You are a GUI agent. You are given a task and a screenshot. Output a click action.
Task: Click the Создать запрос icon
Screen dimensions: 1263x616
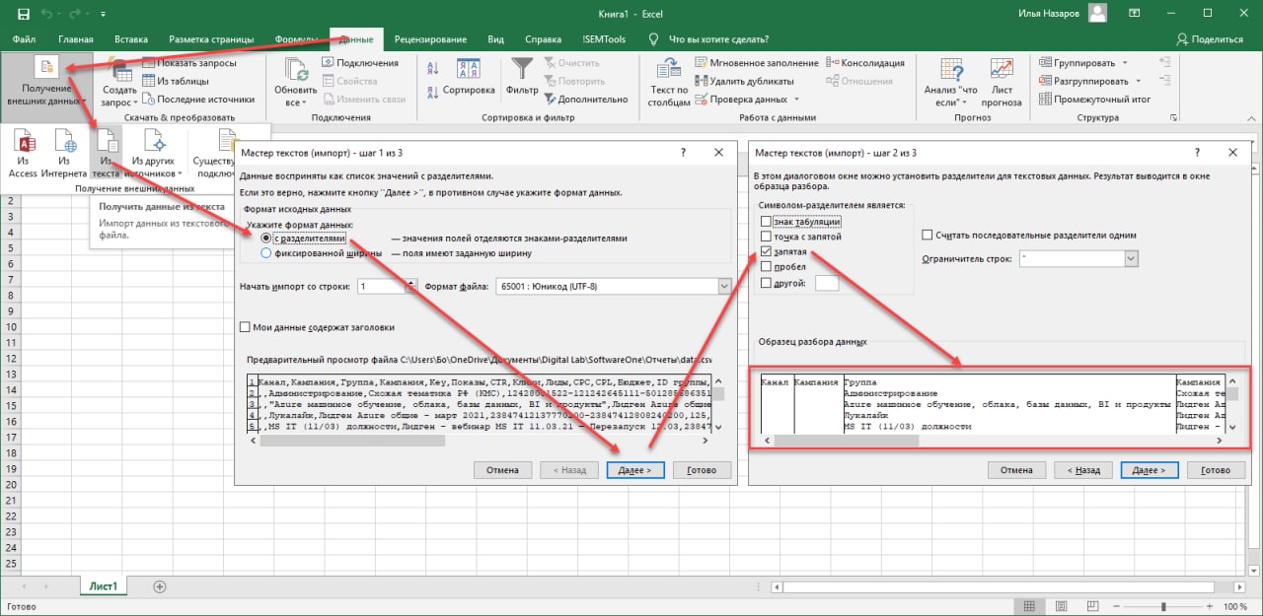pos(120,71)
